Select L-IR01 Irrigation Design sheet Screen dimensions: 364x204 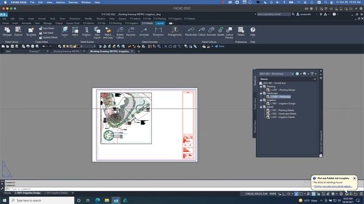(283, 104)
